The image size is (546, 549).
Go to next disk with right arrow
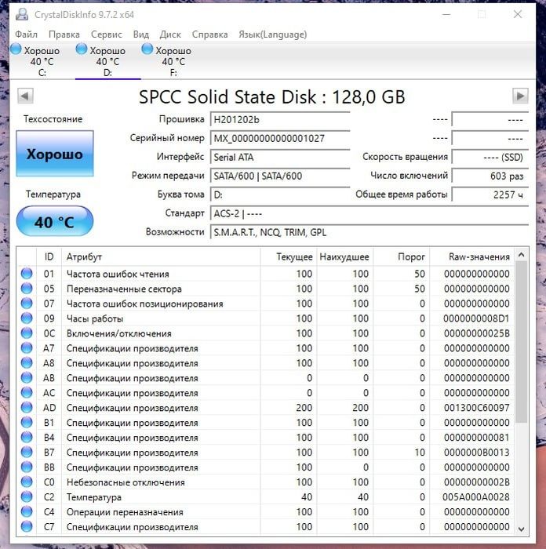(520, 96)
